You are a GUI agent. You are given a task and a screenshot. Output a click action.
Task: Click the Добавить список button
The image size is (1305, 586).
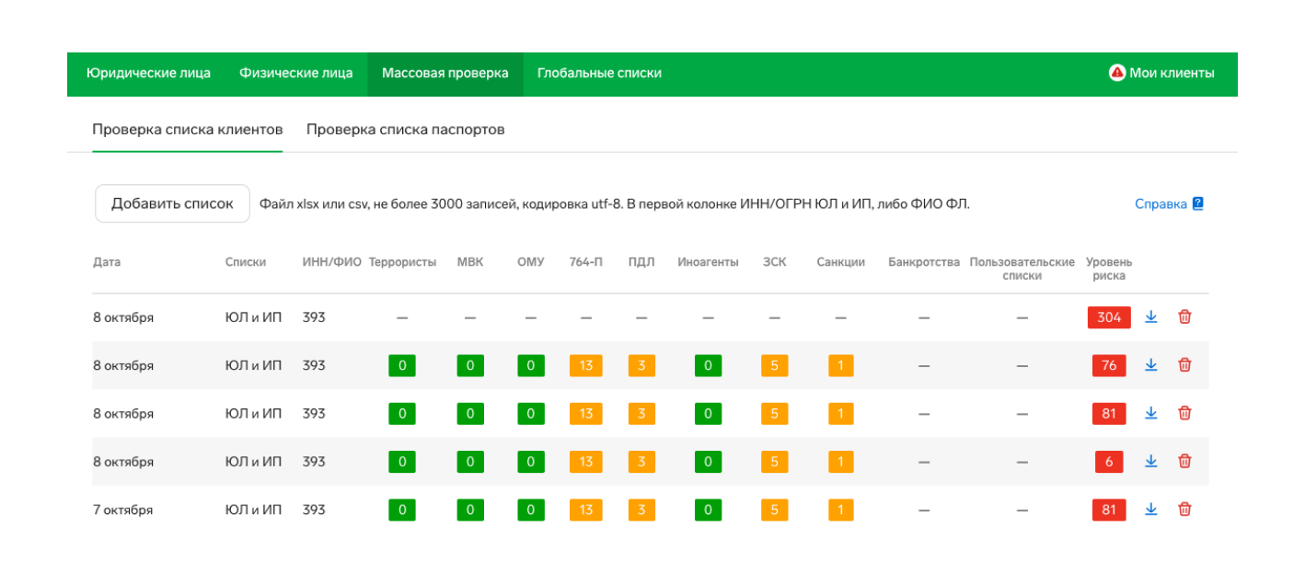[x=172, y=204]
